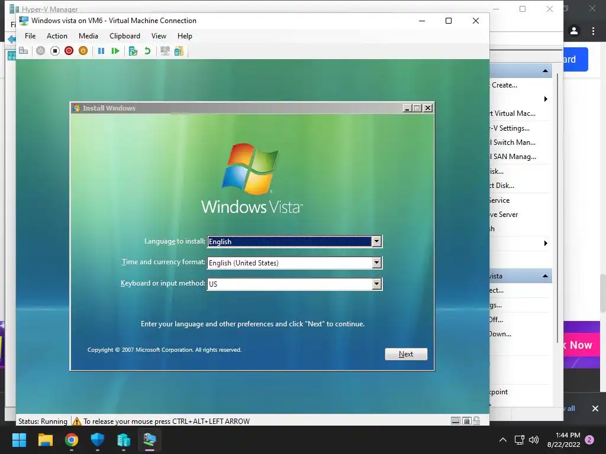
Task: Open the clock showing 1:44 PM
Action: 564,440
